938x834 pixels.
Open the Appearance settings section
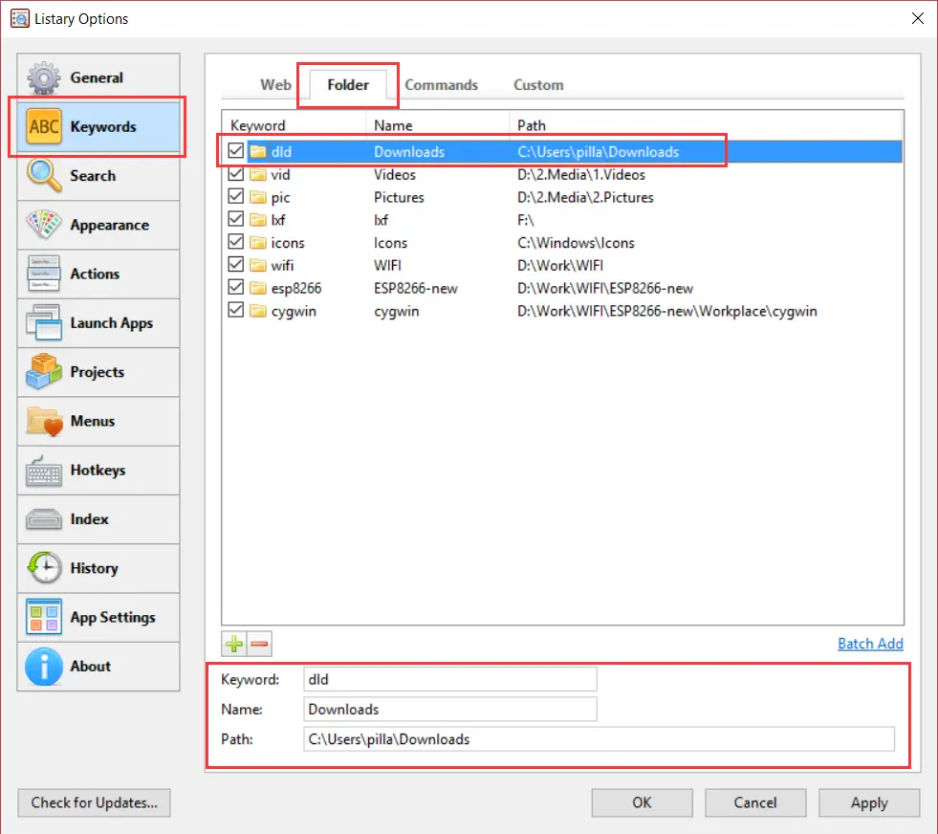(98, 225)
